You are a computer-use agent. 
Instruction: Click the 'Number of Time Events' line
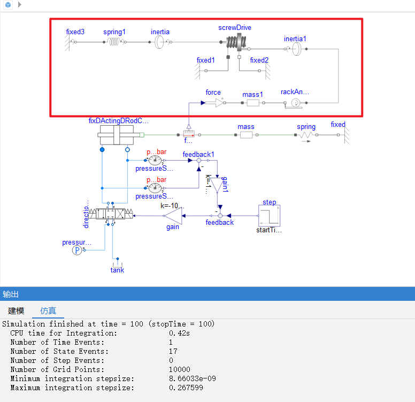pos(91,342)
